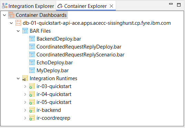Click the ir-03-quickstart running server icon
Screen dimensions: 185x128
point(32,86)
